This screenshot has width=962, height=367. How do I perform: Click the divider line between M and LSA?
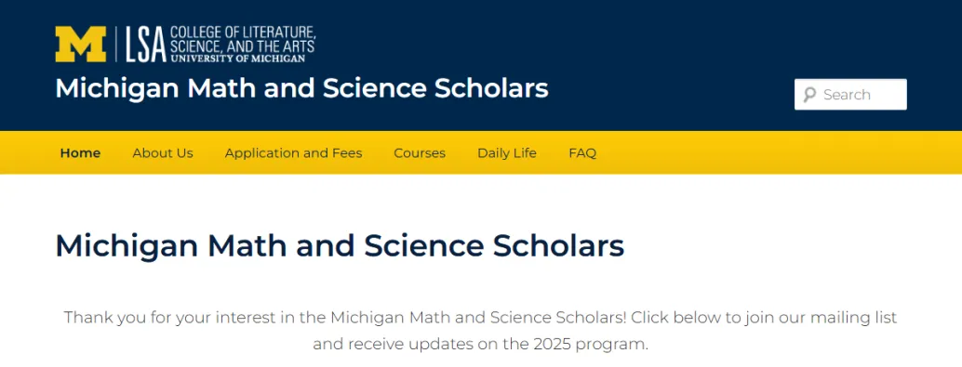pyautogui.click(x=116, y=44)
